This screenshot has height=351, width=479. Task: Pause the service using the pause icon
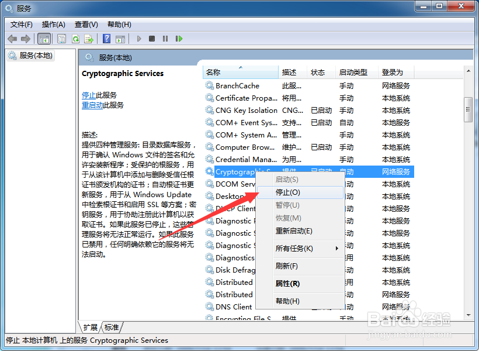point(165,39)
